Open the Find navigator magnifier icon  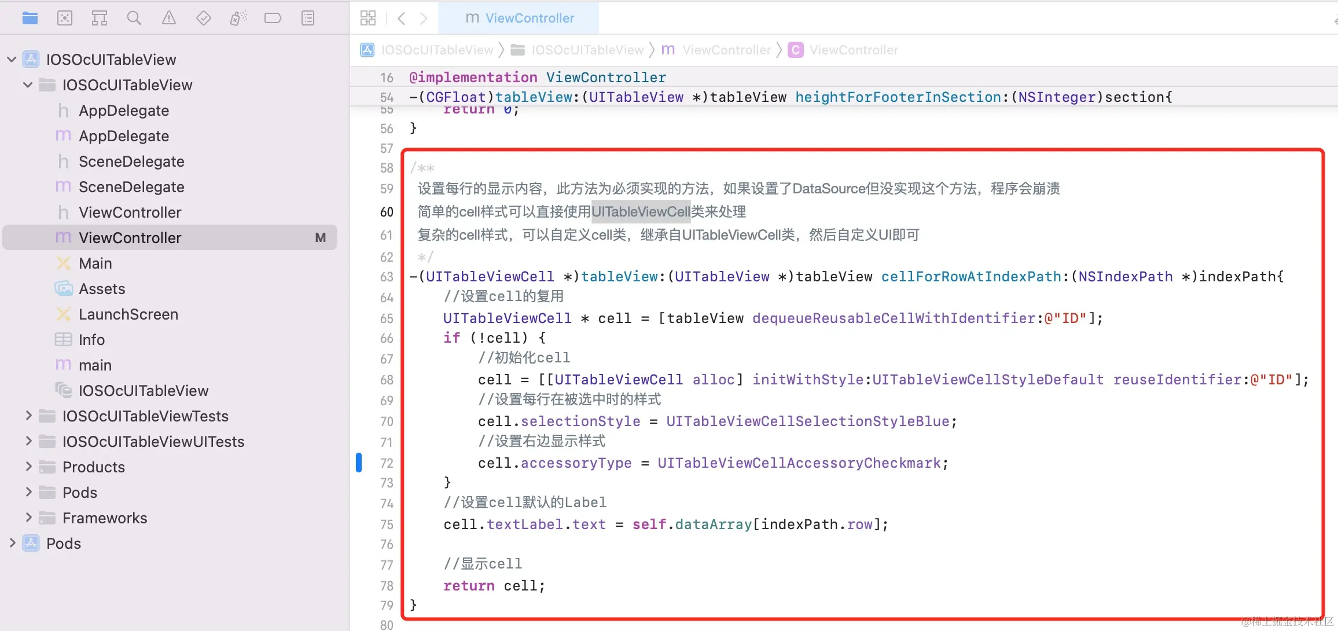pos(134,19)
